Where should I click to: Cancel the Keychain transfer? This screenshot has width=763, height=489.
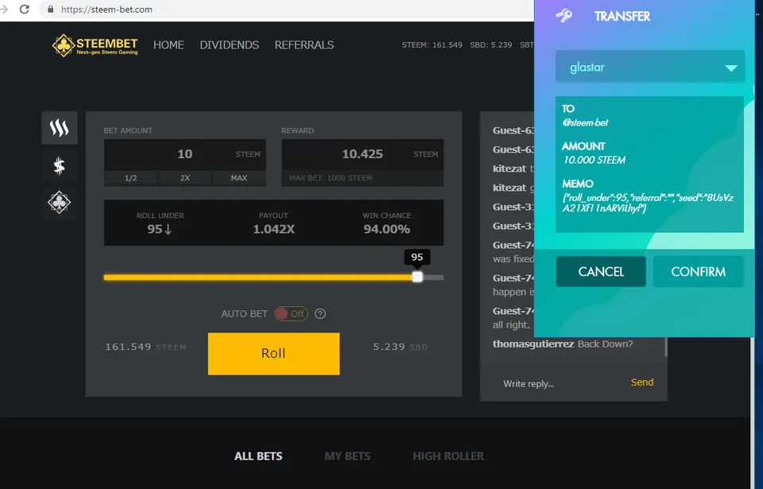[601, 272]
